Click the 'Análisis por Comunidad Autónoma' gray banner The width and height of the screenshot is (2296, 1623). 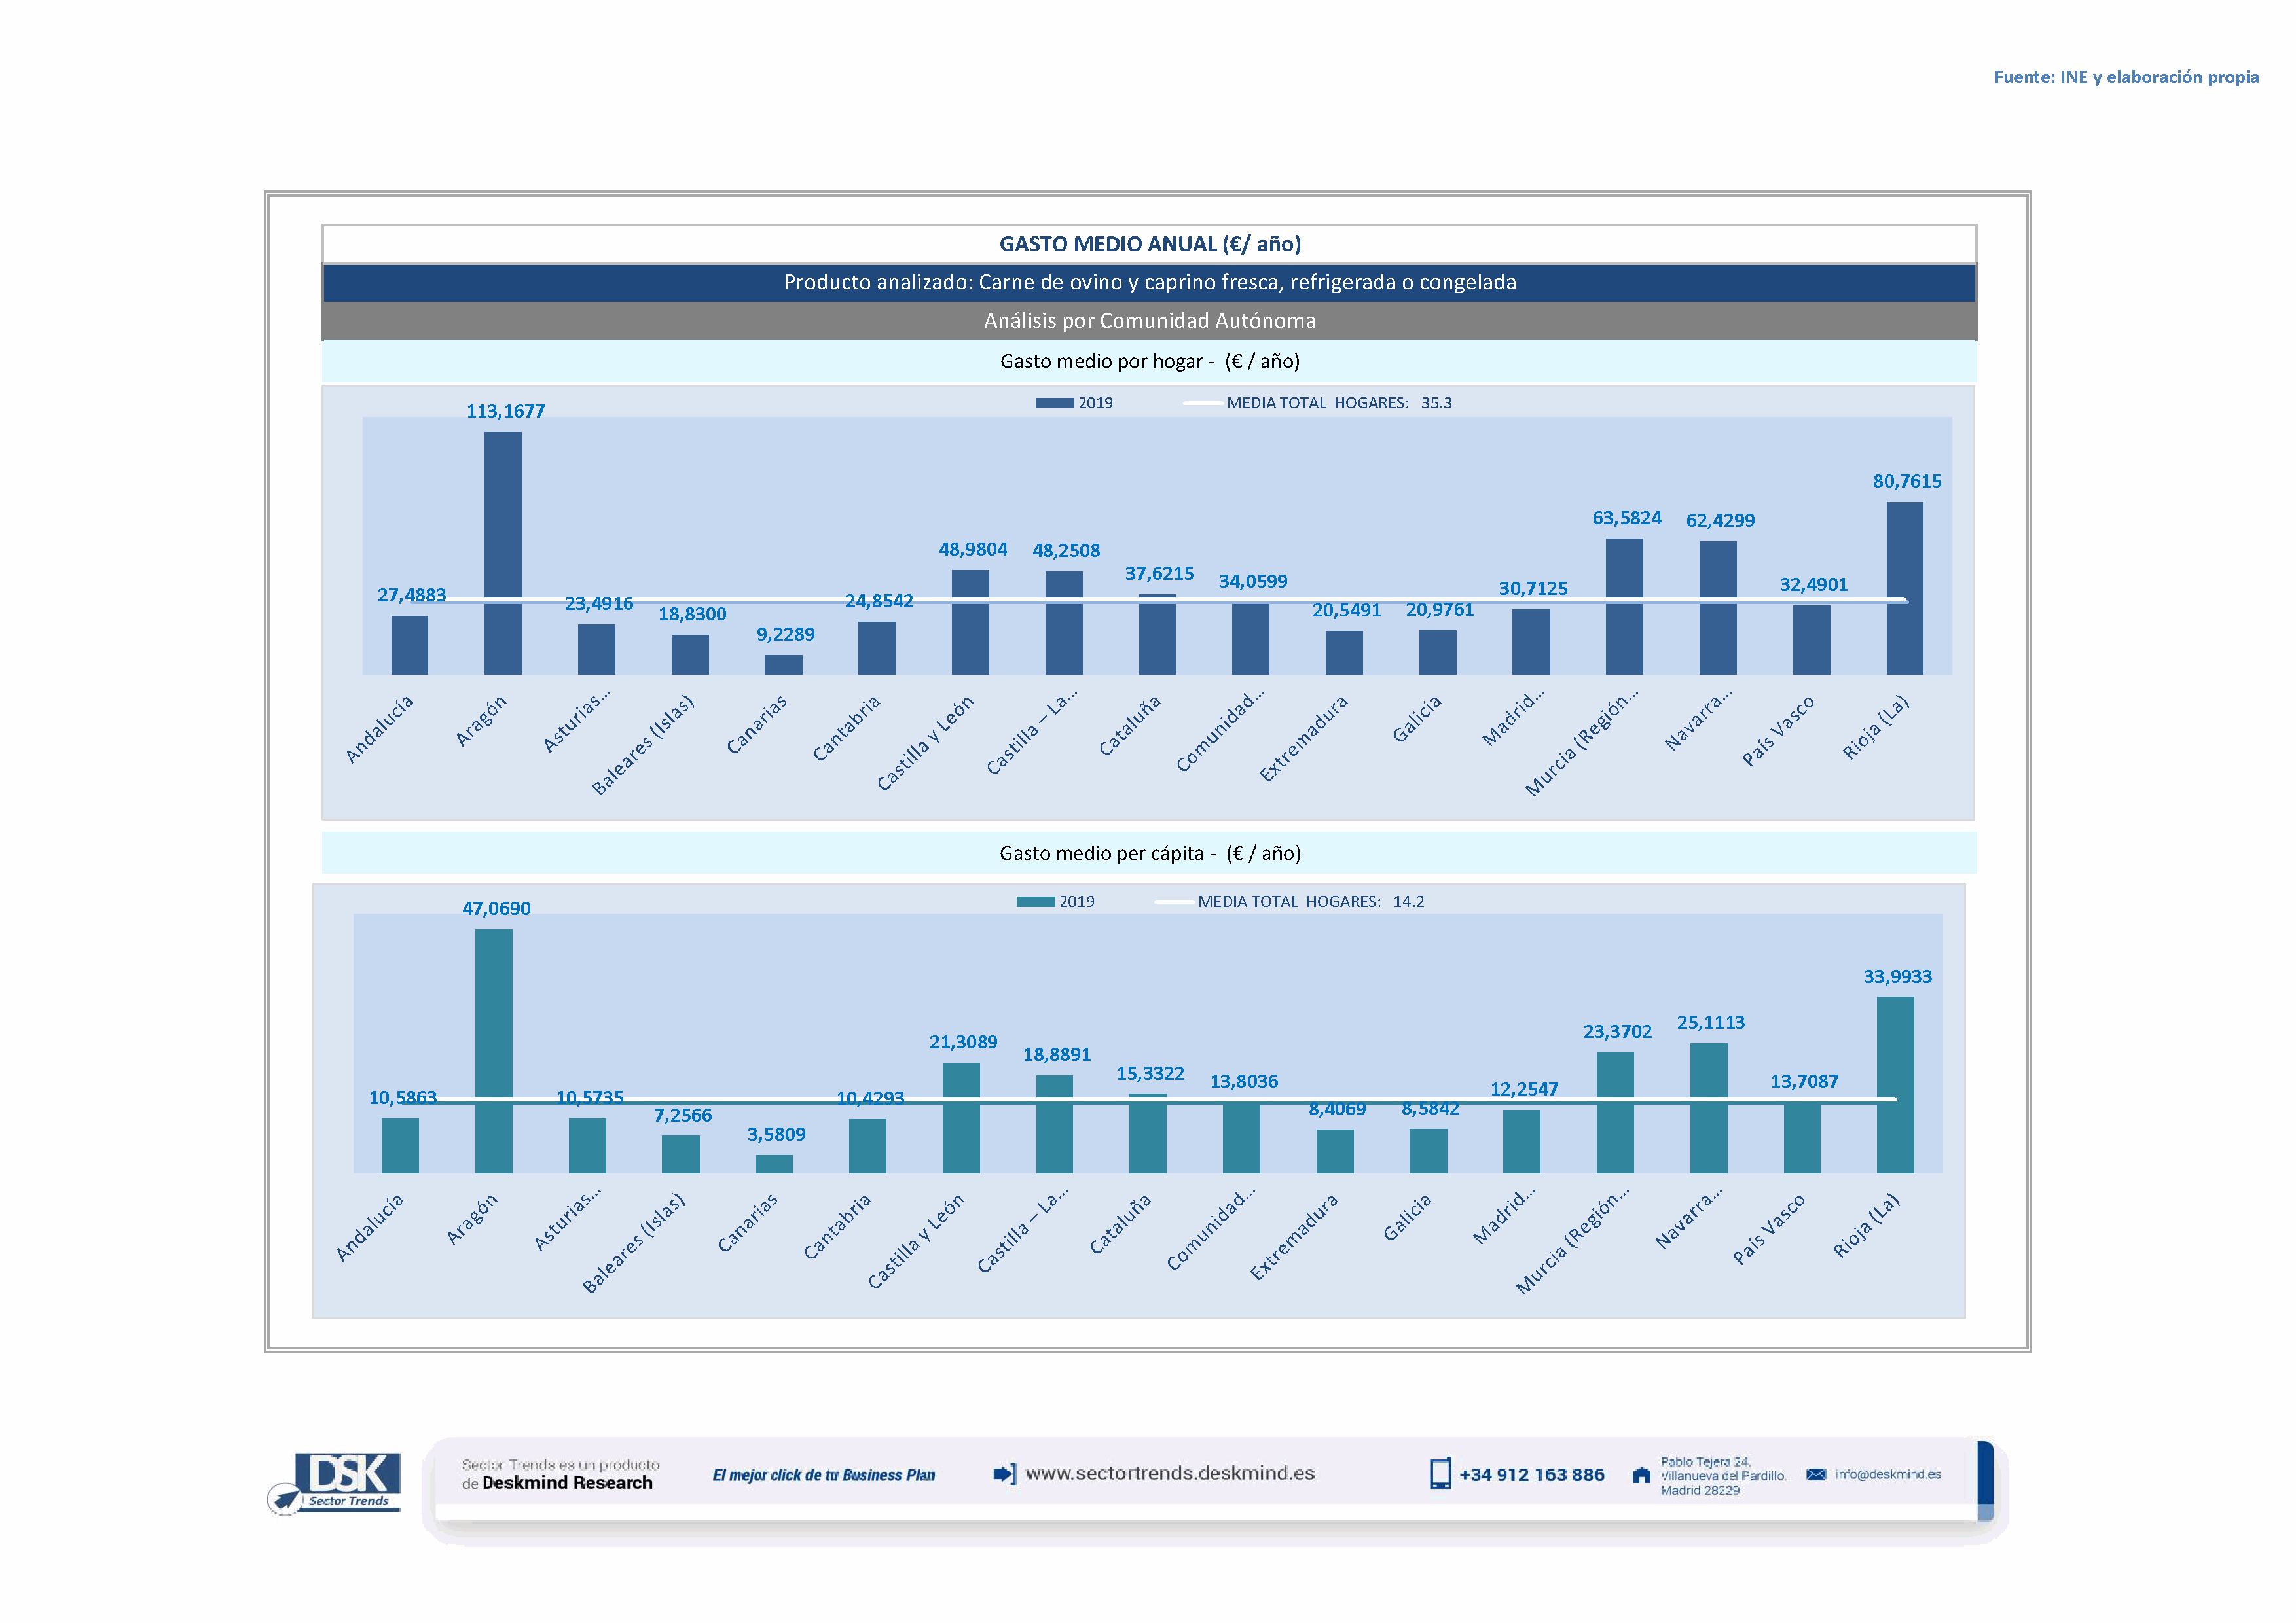point(1149,321)
